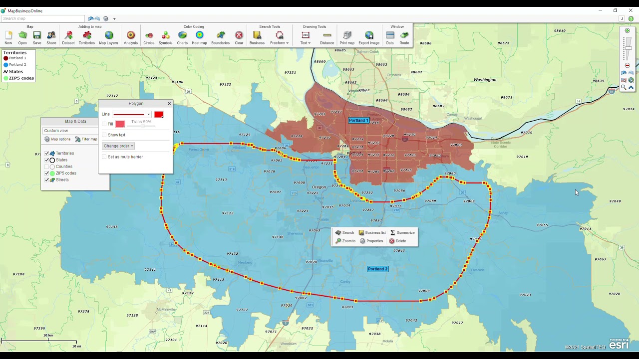Viewport: 639px width, 359px height.
Task: Click the Portland 1 territory label
Action: click(x=359, y=121)
